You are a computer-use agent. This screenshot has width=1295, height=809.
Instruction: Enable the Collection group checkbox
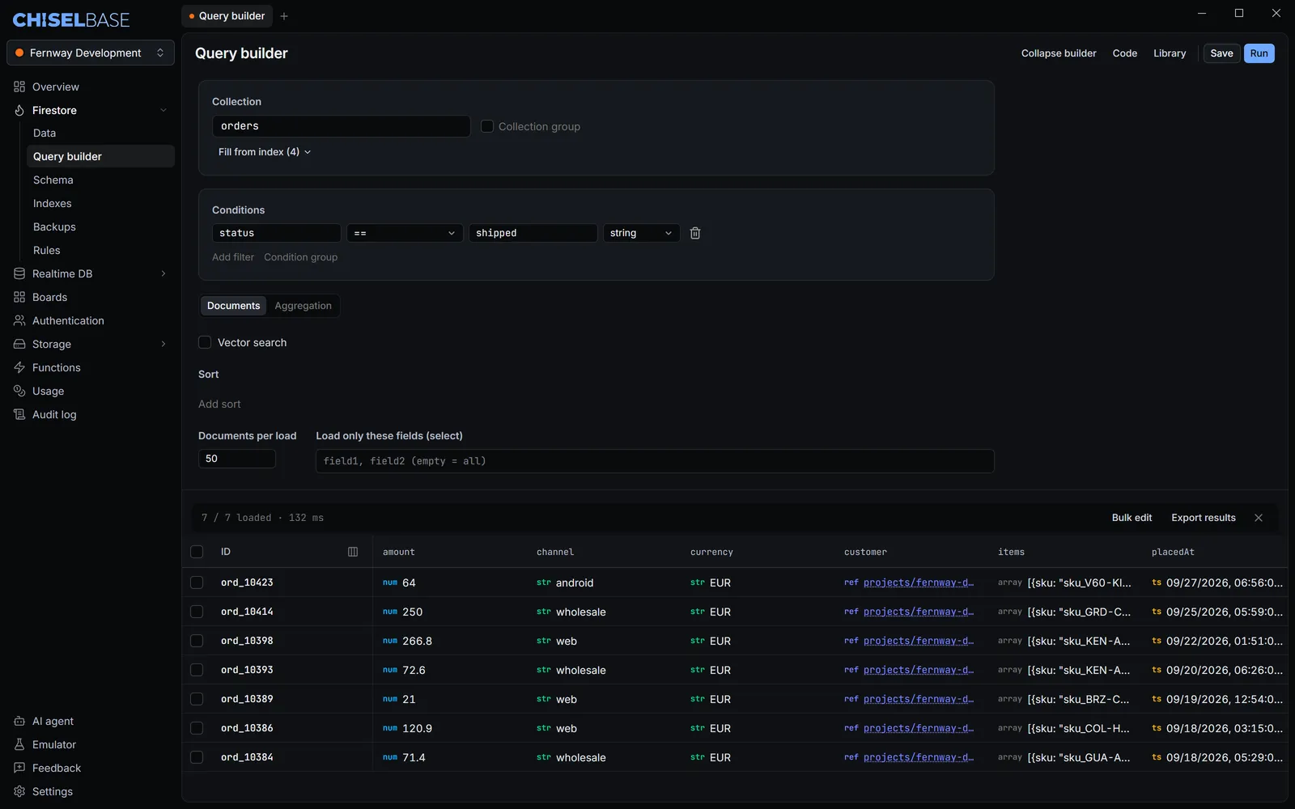coord(487,126)
